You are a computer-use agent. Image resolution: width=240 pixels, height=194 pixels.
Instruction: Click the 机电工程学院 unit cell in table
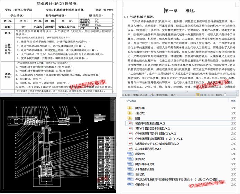pyautogui.click(x=67, y=27)
